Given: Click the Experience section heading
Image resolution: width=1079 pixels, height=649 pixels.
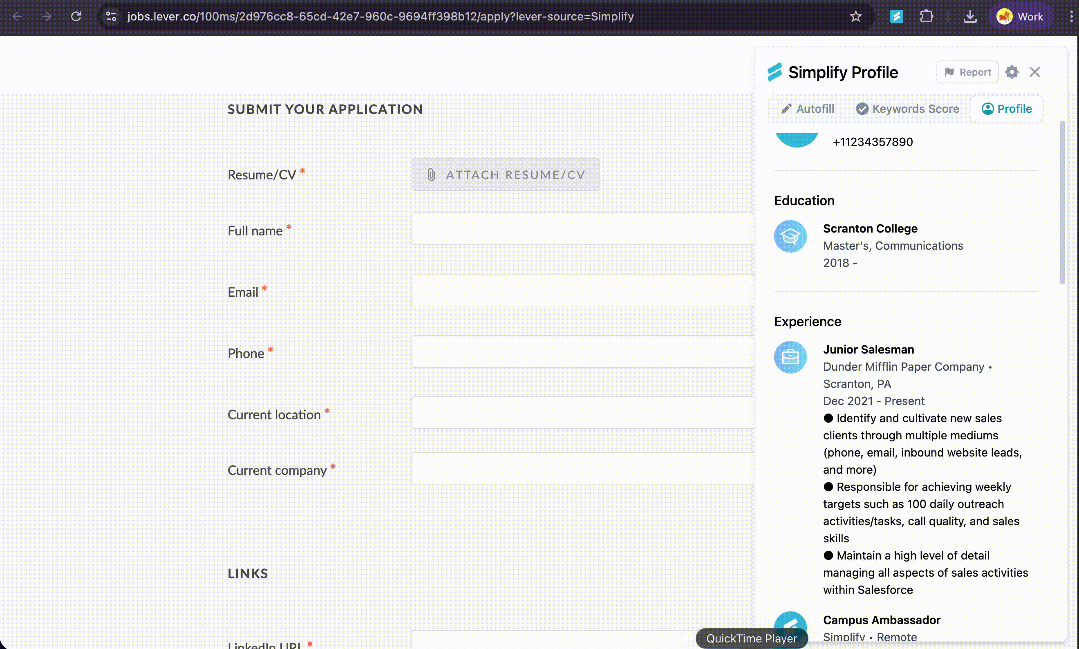Looking at the screenshot, I should pos(807,322).
